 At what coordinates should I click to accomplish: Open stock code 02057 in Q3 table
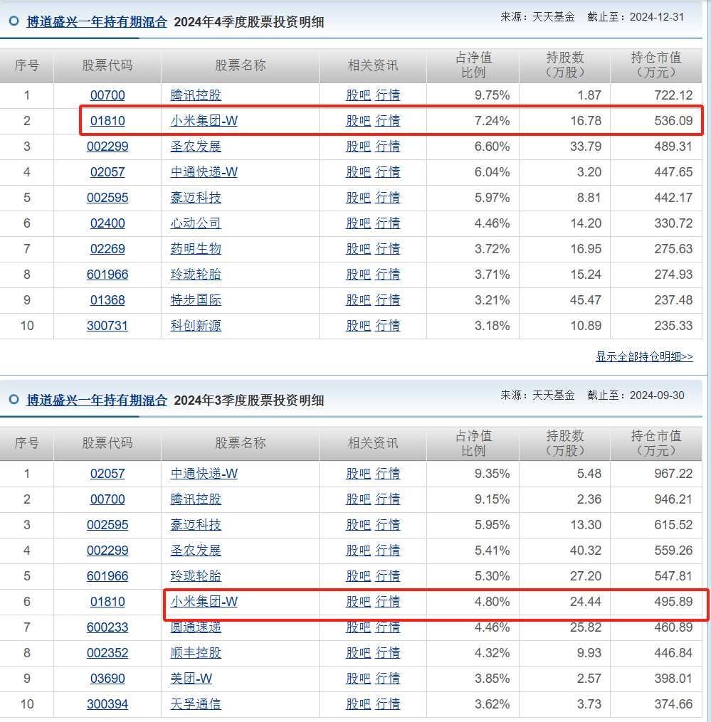tap(107, 474)
